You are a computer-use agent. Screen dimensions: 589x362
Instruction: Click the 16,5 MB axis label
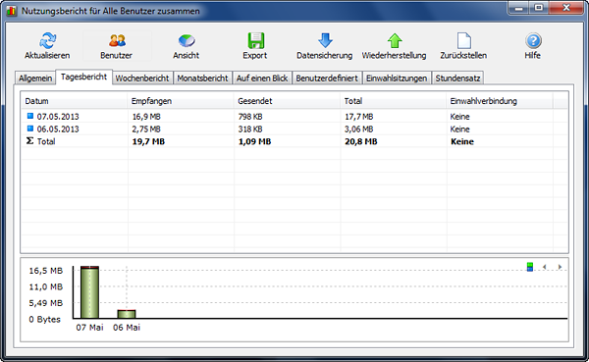coord(46,271)
